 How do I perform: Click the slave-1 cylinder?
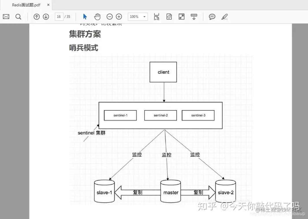click(104, 191)
